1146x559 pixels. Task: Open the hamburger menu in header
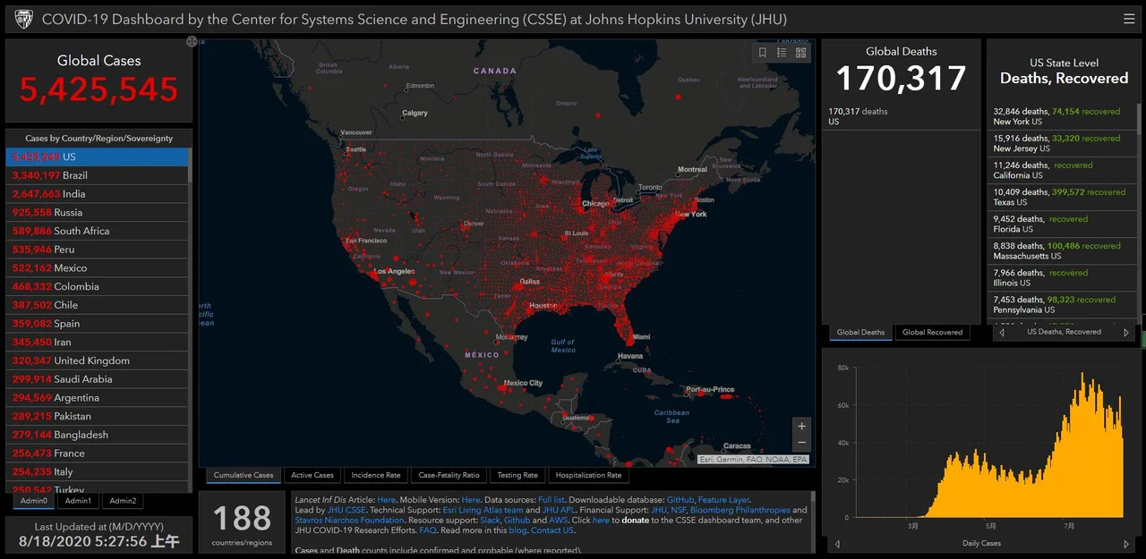pos(1129,19)
